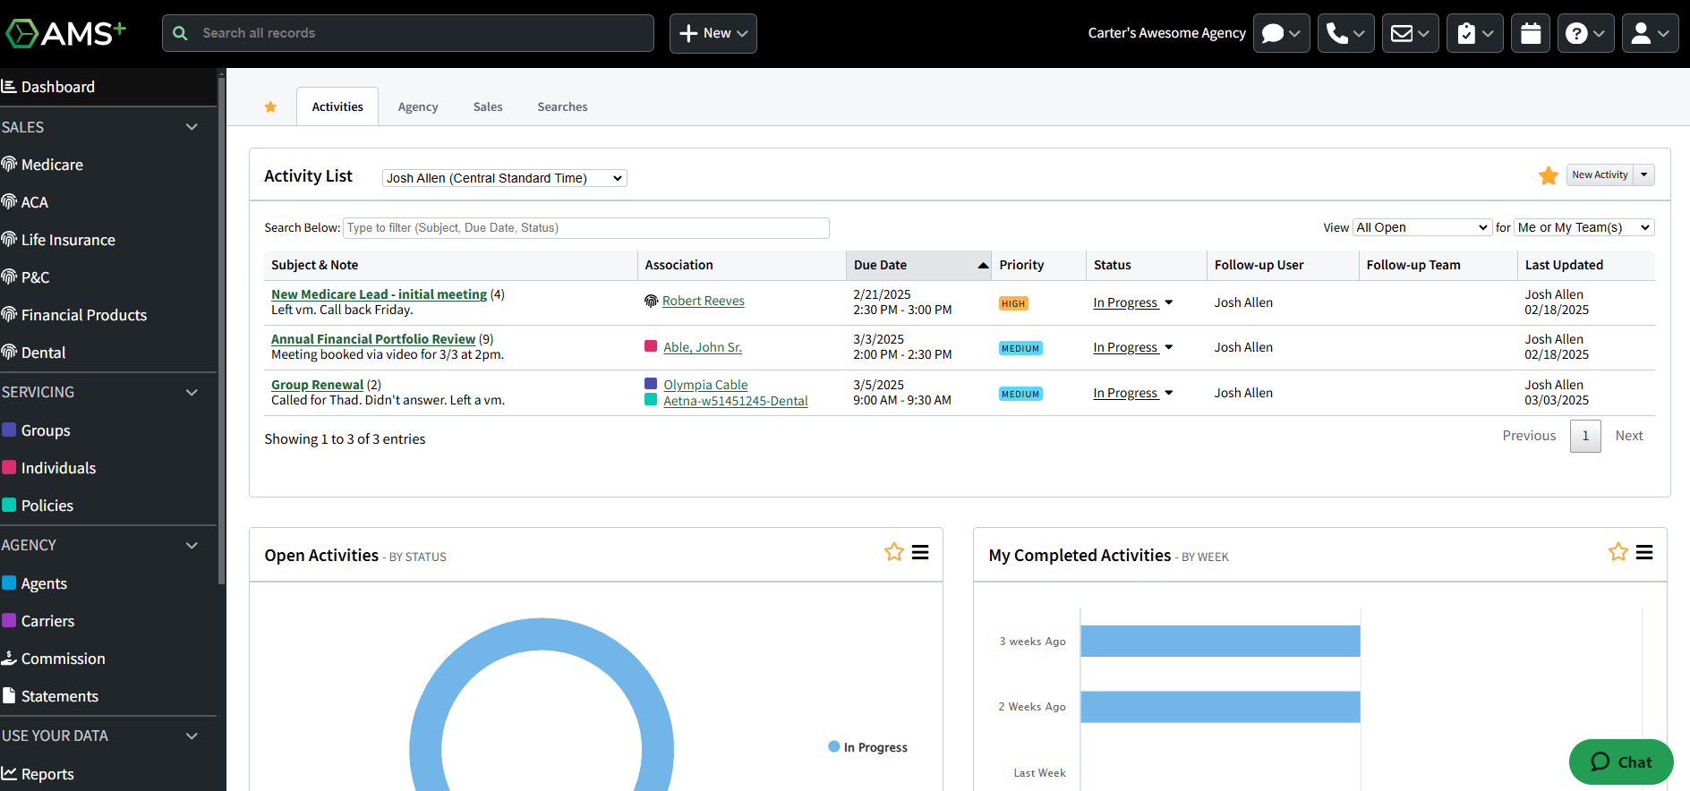Toggle the orange star beside New Activity
This screenshot has width=1690, height=791.
pos(1548,175)
